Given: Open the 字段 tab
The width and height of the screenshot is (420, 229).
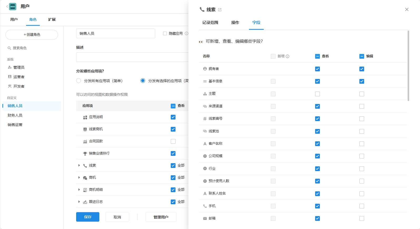Looking at the screenshot, I should coord(256,23).
